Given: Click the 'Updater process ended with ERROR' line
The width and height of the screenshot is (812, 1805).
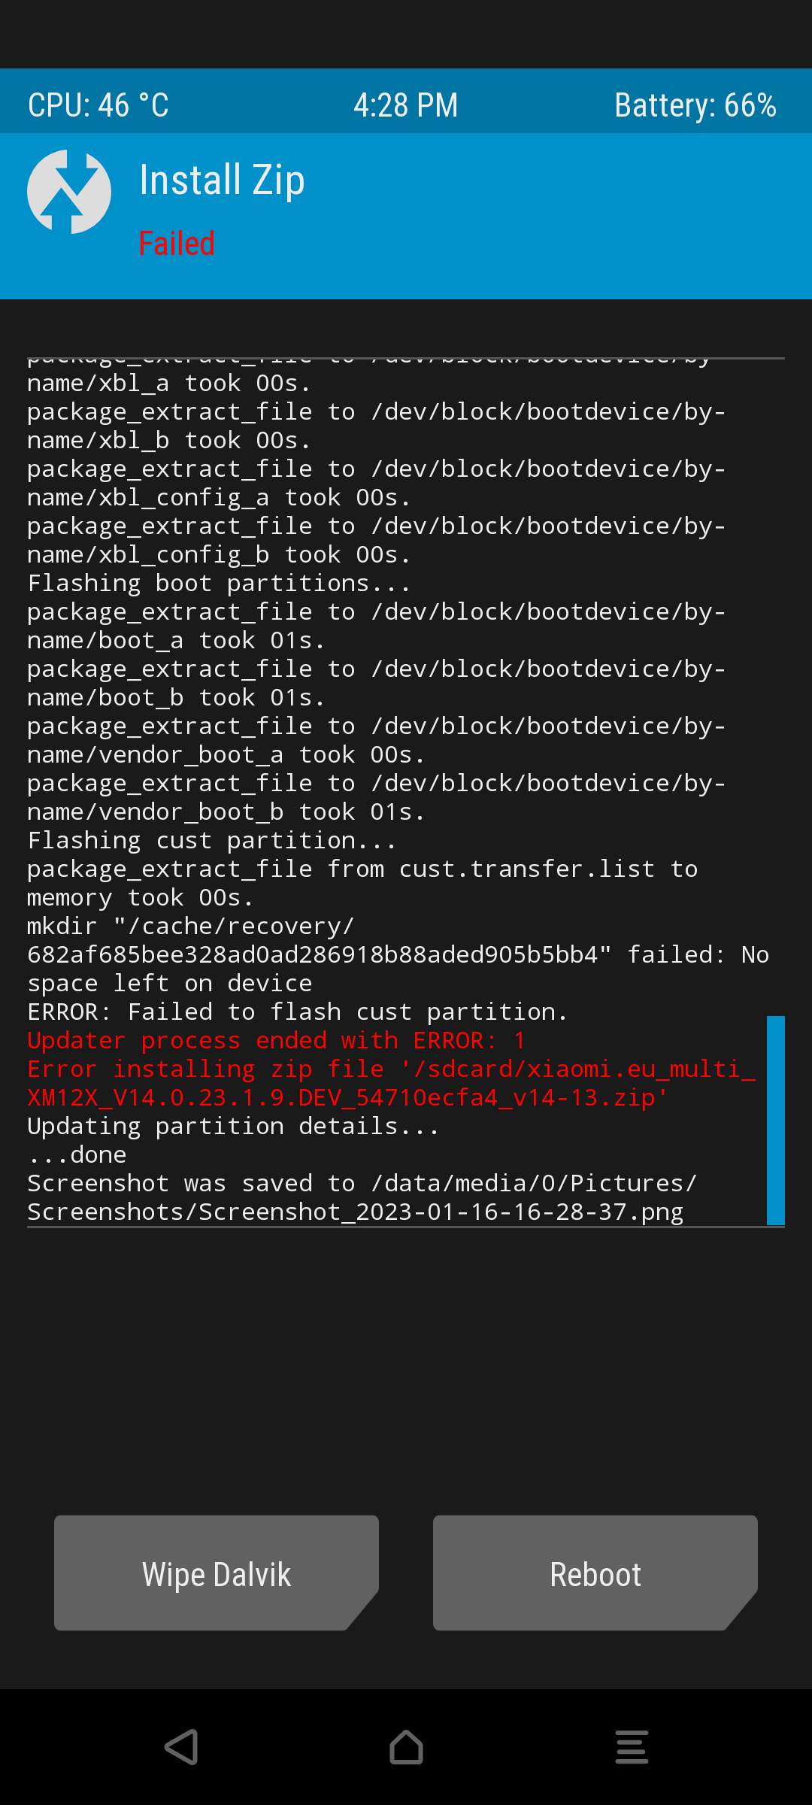Looking at the screenshot, I should click(x=276, y=1040).
